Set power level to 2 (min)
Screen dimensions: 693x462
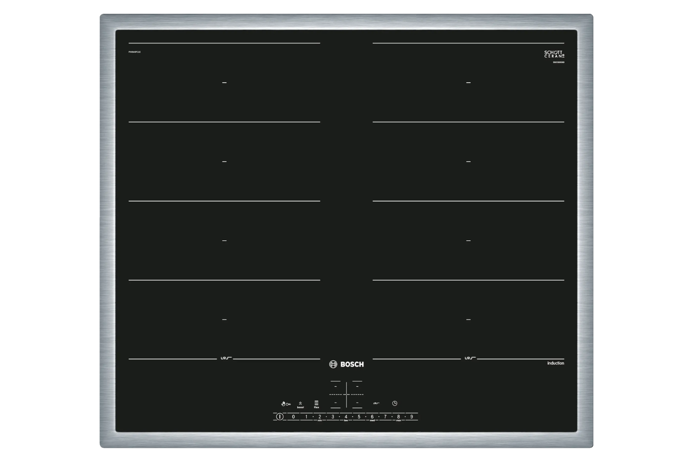coord(320,417)
